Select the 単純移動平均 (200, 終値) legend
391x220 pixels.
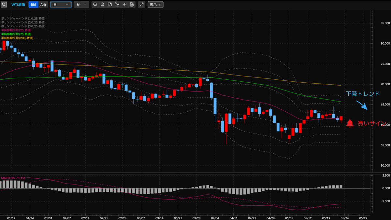pos(17,38)
